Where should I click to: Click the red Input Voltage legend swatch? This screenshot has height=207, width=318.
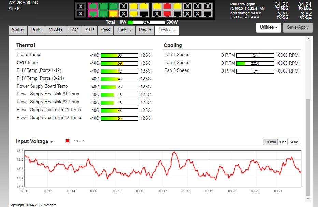tap(68, 141)
